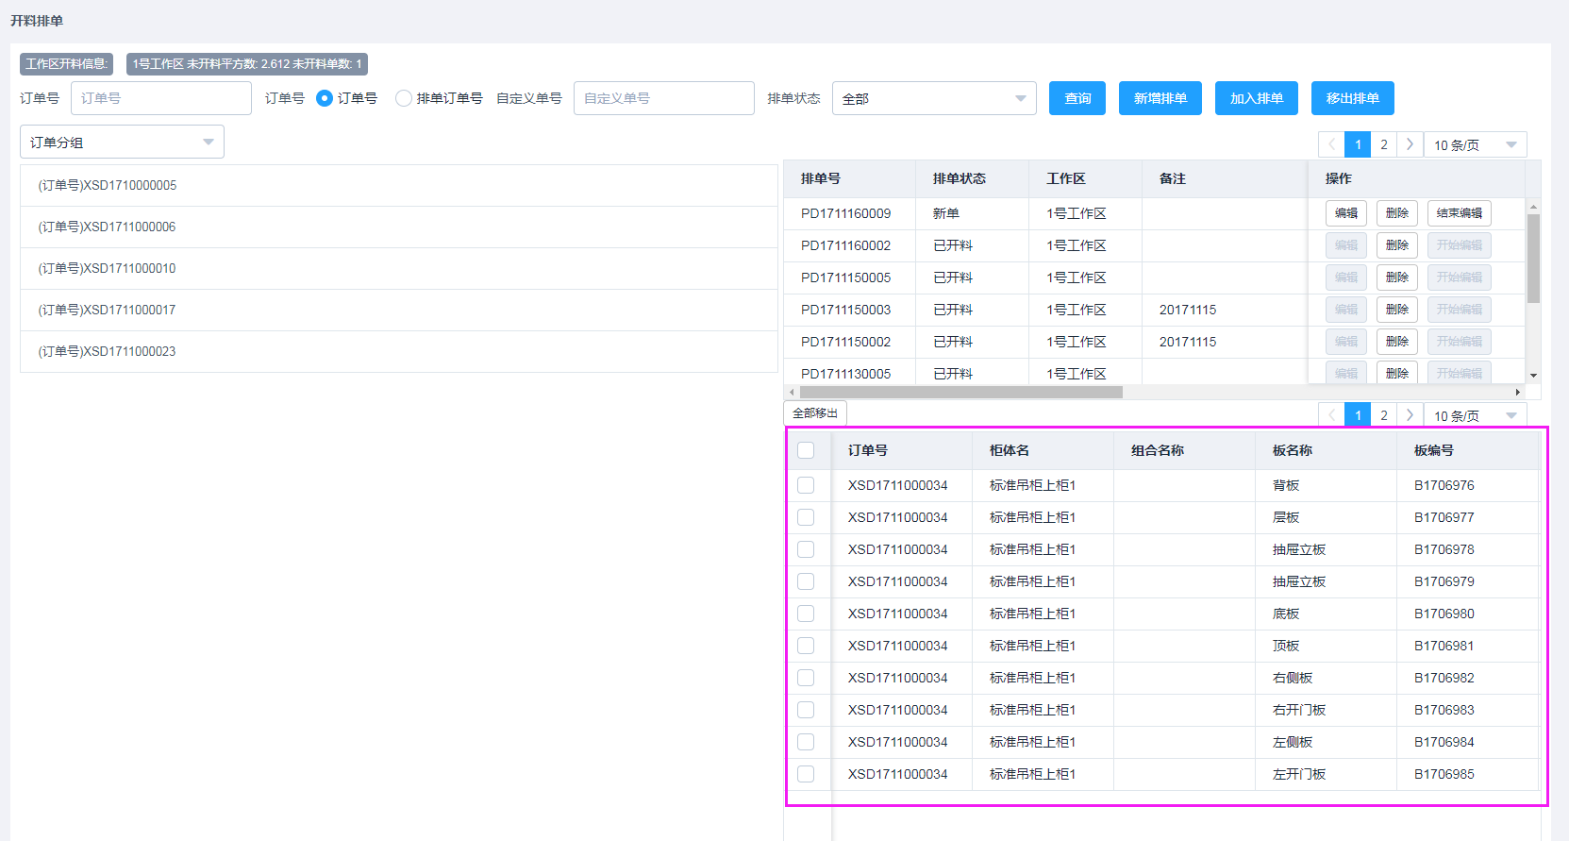Check the row with board B1706976
This screenshot has height=841, width=1569.
[806, 485]
